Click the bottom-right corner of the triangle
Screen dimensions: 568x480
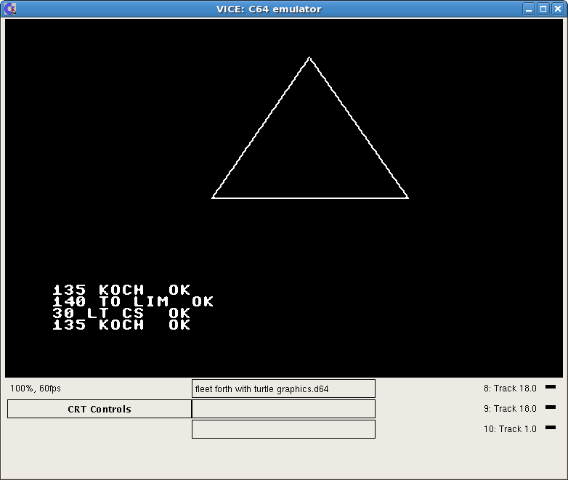(407, 197)
